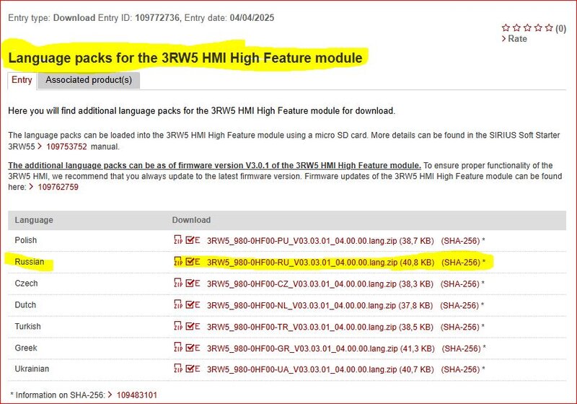The image size is (577, 404).
Task: Click the export-control checkmark icon for Greek
Action: [x=193, y=348]
